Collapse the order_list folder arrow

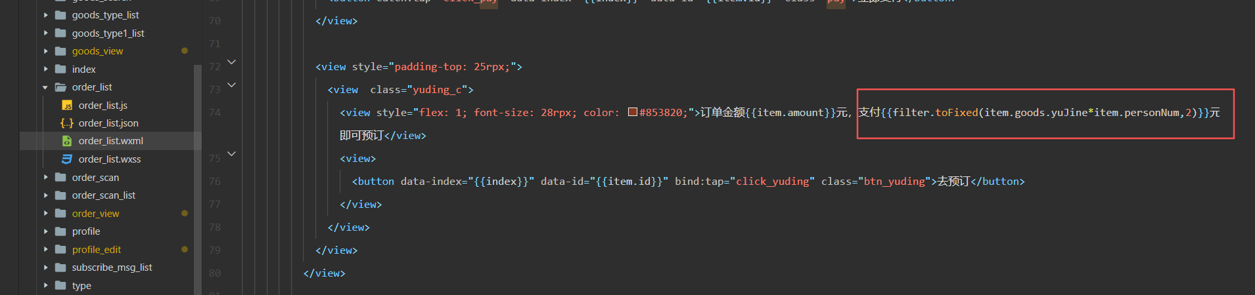click(45, 87)
